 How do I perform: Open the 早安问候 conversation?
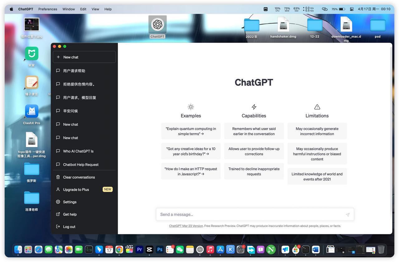pos(84,111)
